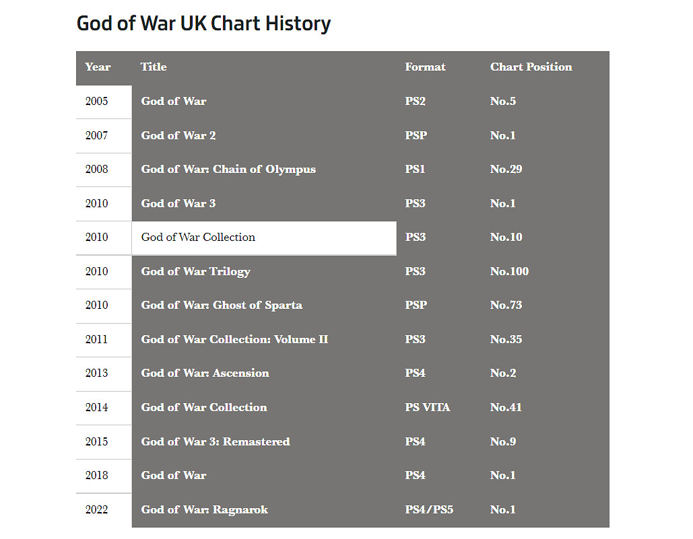Click the Title column header
This screenshot has width=693, height=539.
click(154, 67)
